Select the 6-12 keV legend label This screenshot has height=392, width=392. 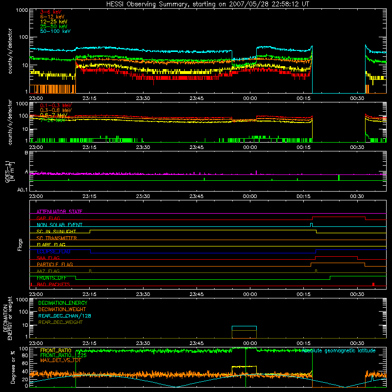[x=52, y=17]
